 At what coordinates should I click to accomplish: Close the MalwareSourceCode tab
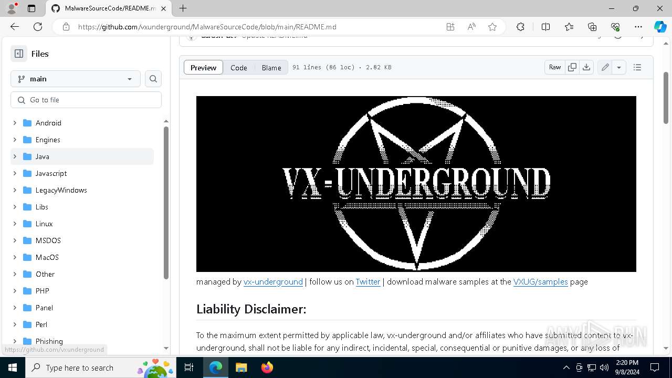[164, 8]
